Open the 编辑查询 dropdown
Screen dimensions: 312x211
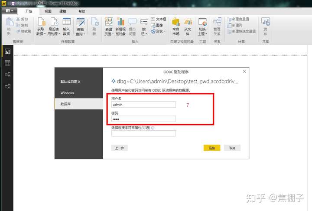(x=81, y=26)
